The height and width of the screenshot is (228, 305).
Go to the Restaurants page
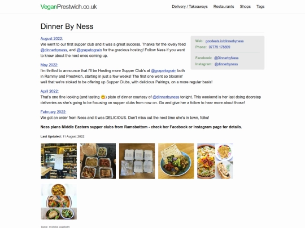tap(224, 7)
